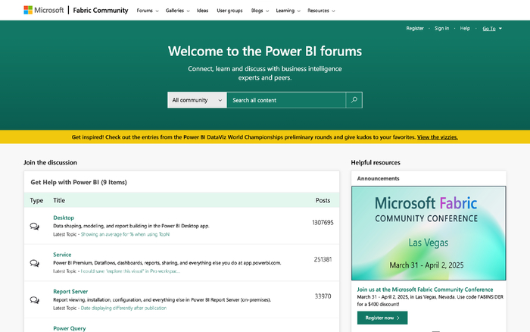
Task: Open the Blogs dropdown menu
Action: [260, 11]
